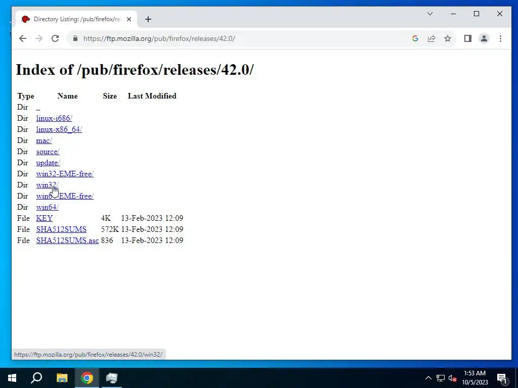Open the SHA512SUMS.asc file link
This screenshot has height=388, width=518.
(67, 240)
